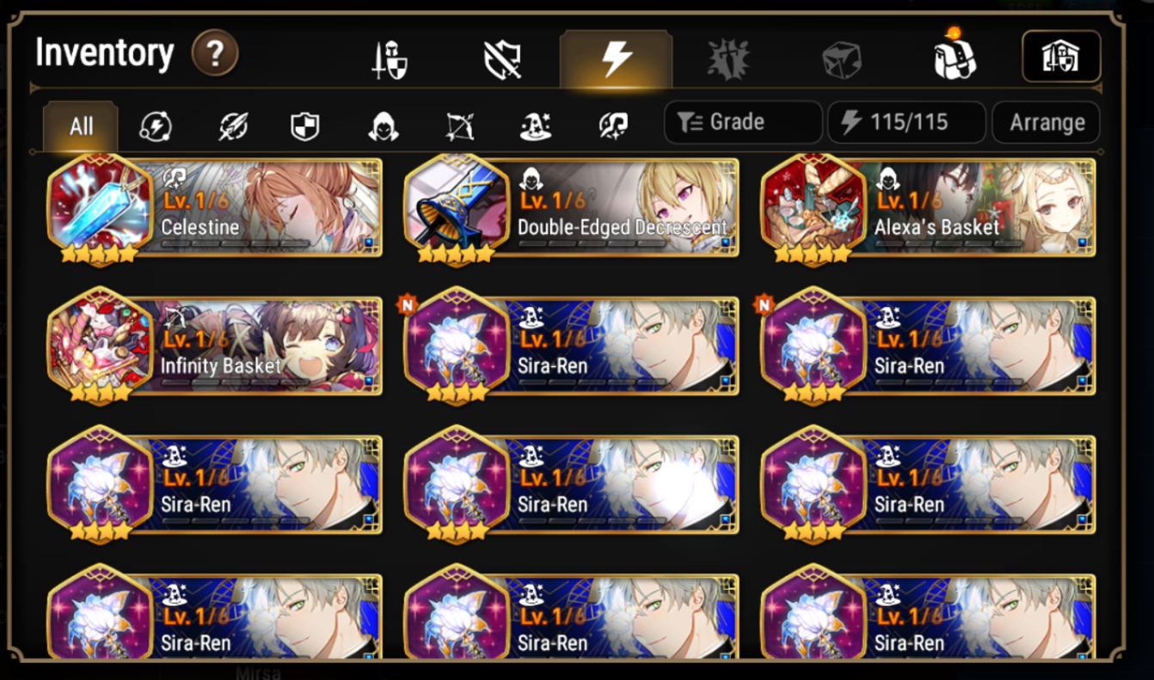Viewport: 1154px width, 680px height.
Task: Filter by Soul Weaver class icon
Action: point(613,126)
